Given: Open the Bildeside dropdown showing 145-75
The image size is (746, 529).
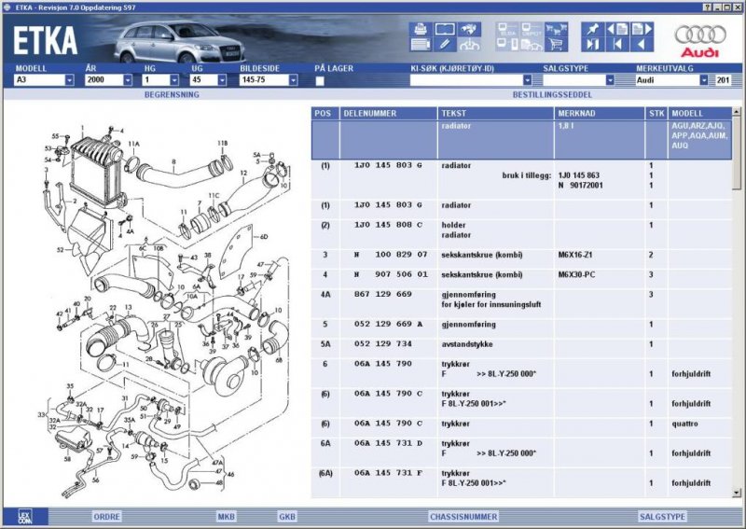Looking at the screenshot, I should (x=293, y=80).
